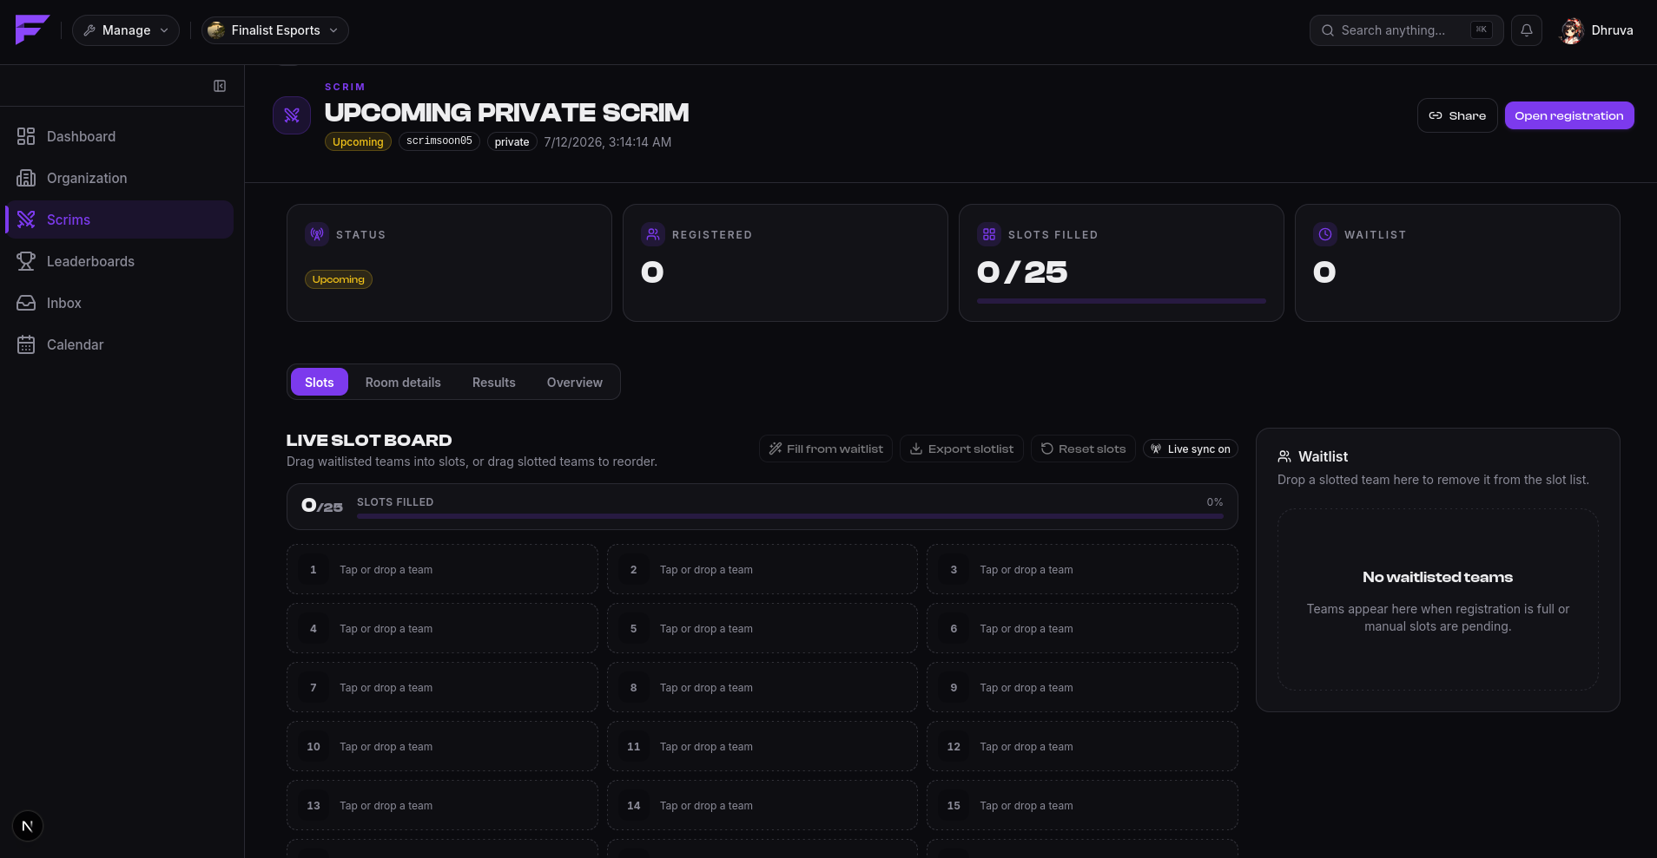Screen dimensions: 1657x858
Task: Click the Waitlist panel people icon
Action: pyautogui.click(x=1284, y=456)
